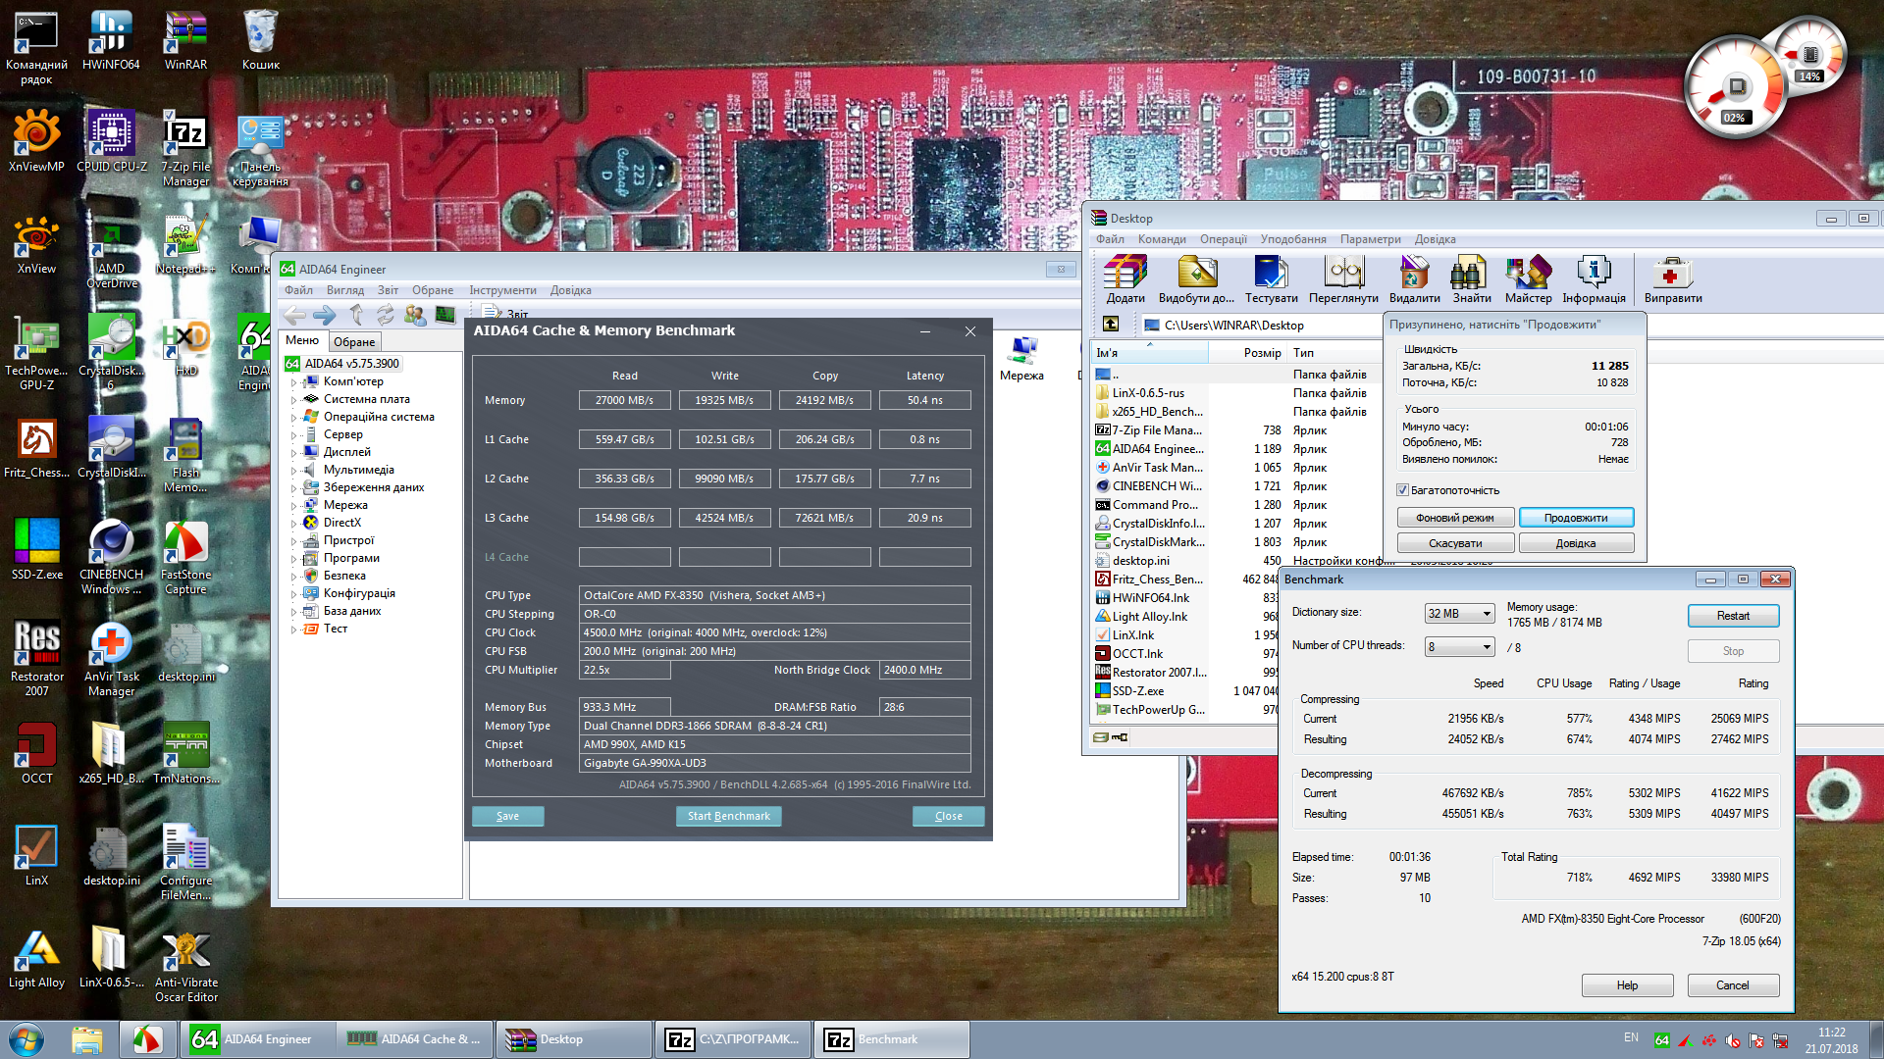Click WinRAR Wizard (Майстер) toolbar icon
Viewport: 1884px width, 1059px height.
[x=1528, y=274]
